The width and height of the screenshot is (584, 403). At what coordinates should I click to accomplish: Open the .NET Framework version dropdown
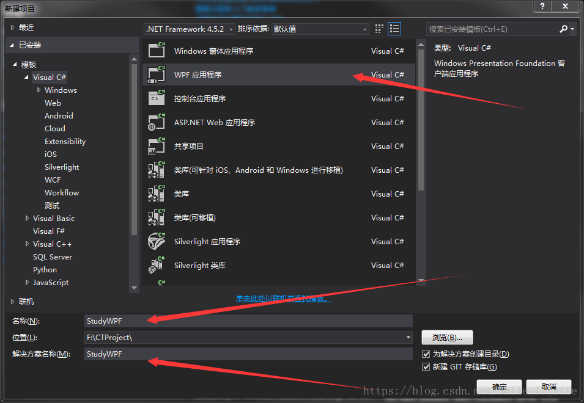click(x=189, y=29)
